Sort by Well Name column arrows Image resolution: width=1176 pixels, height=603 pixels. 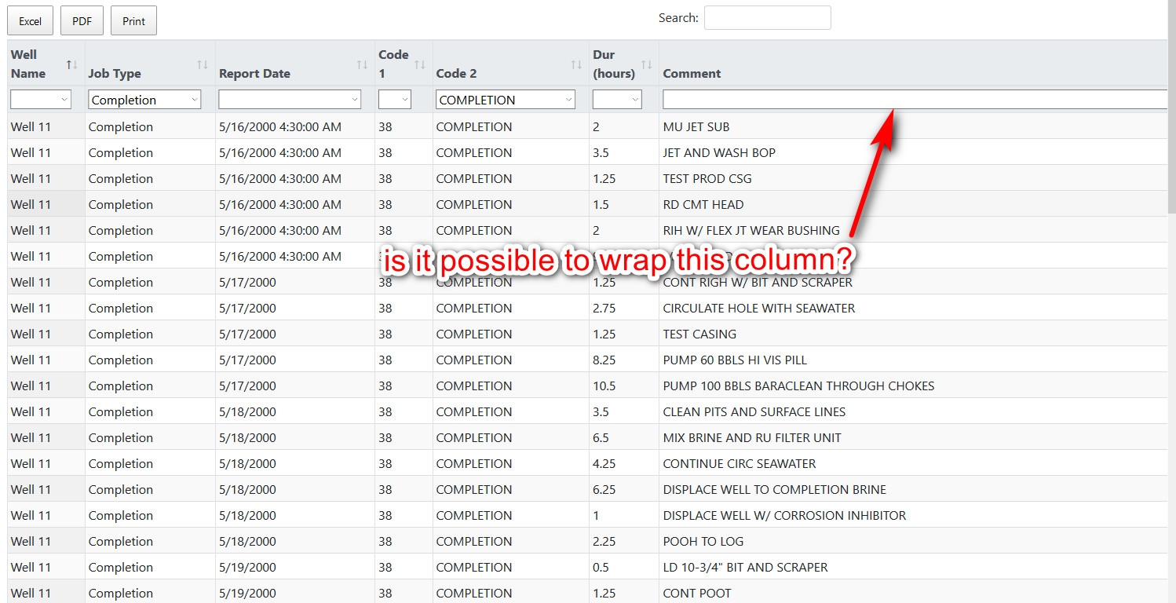click(x=71, y=64)
